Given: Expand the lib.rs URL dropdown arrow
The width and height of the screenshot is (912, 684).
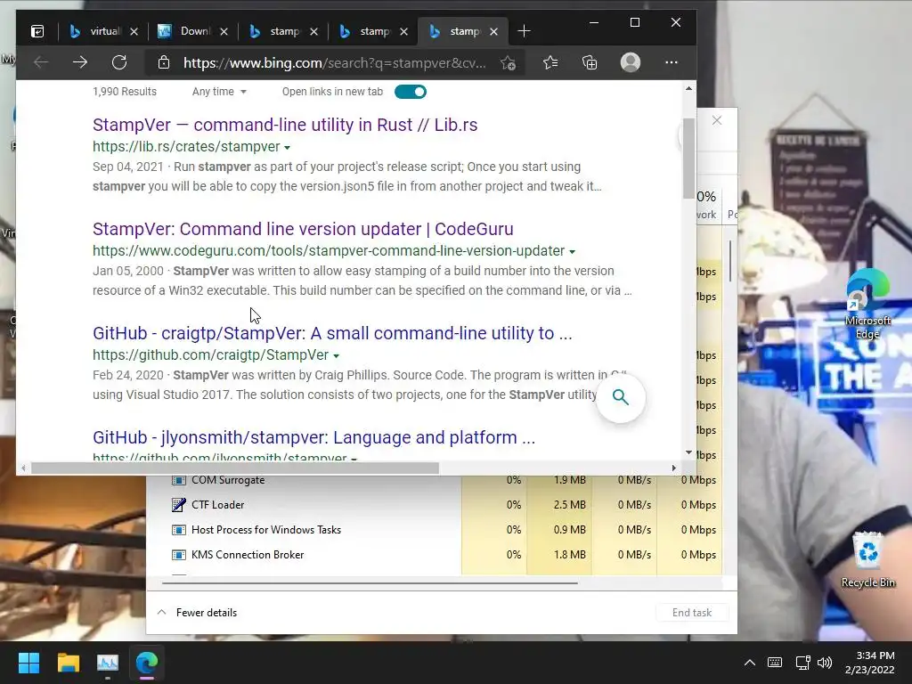Looking at the screenshot, I should click(x=288, y=148).
